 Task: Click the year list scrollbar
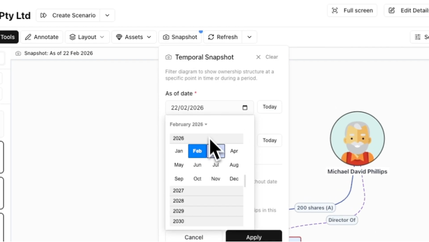(x=245, y=181)
